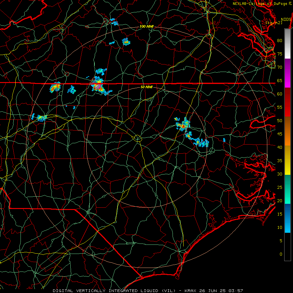Select the blue segment of the color scale
The image size is (293, 293).
[287, 218]
